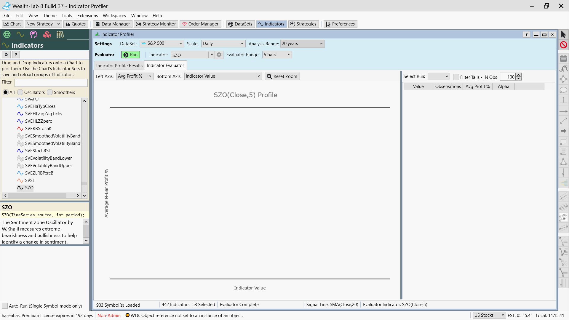The height and width of the screenshot is (320, 569).
Task: Select the pink brain icon in the left sidebar
Action: point(33,34)
